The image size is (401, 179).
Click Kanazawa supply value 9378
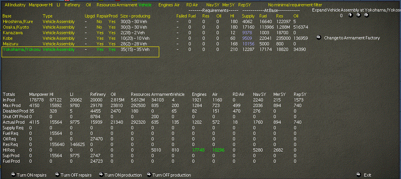pyautogui.click(x=247, y=33)
